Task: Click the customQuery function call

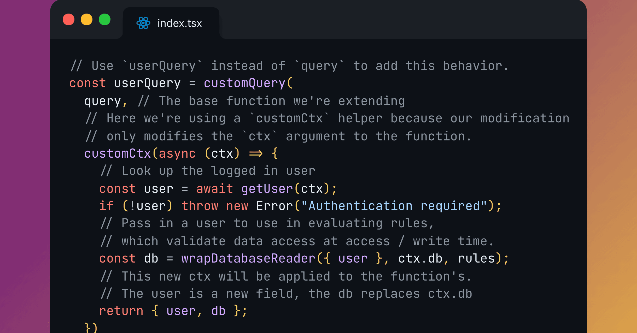Action: [244, 84]
